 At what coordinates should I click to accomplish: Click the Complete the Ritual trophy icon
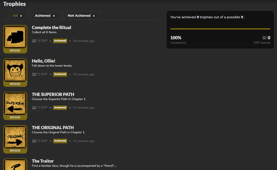coord(15,37)
